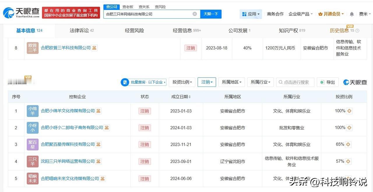Expand the 企业级产品 dropdown

300,14
